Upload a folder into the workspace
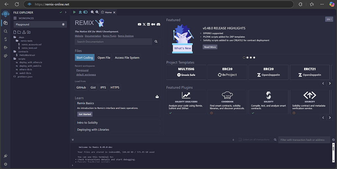 point(29,32)
